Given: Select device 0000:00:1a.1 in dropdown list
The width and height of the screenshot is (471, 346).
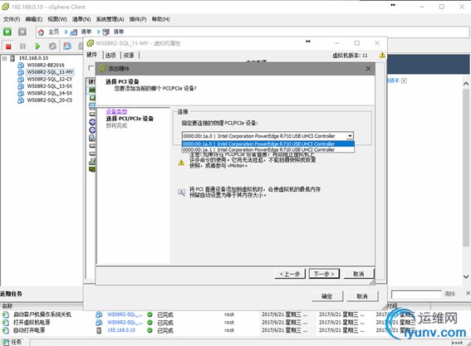Looking at the screenshot, I should click(x=268, y=149).
